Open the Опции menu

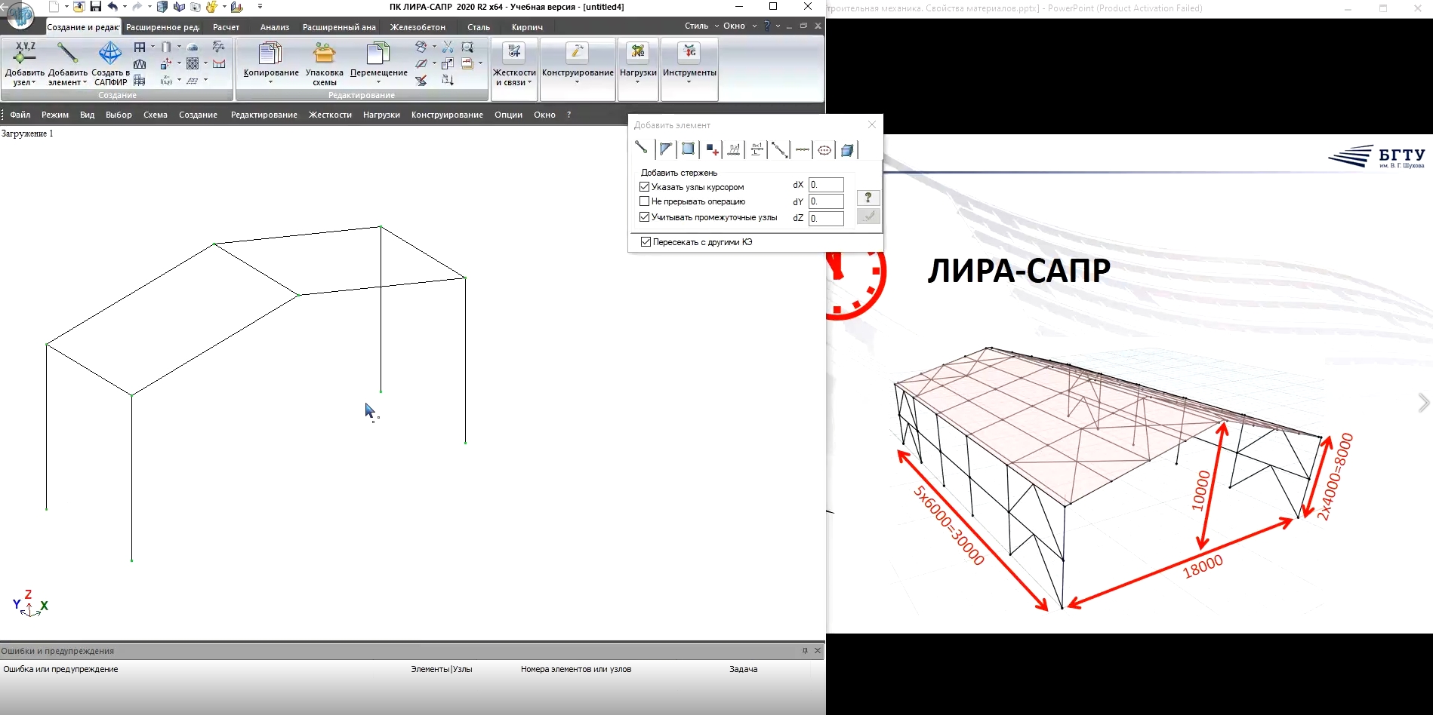click(x=508, y=115)
